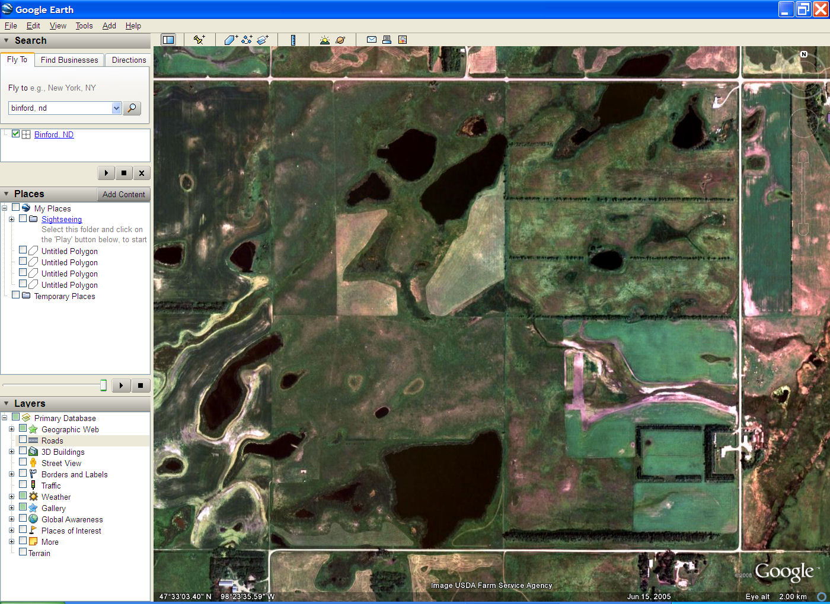Expand the Geographic Web layer node

11,429
